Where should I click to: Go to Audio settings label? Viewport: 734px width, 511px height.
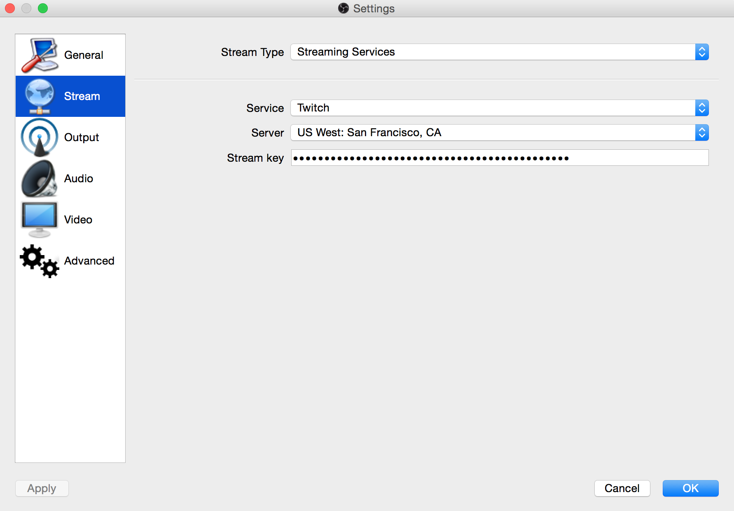click(79, 179)
